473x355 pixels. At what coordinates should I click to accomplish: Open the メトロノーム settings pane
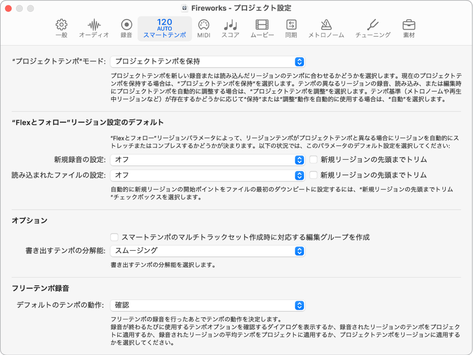(x=326, y=29)
